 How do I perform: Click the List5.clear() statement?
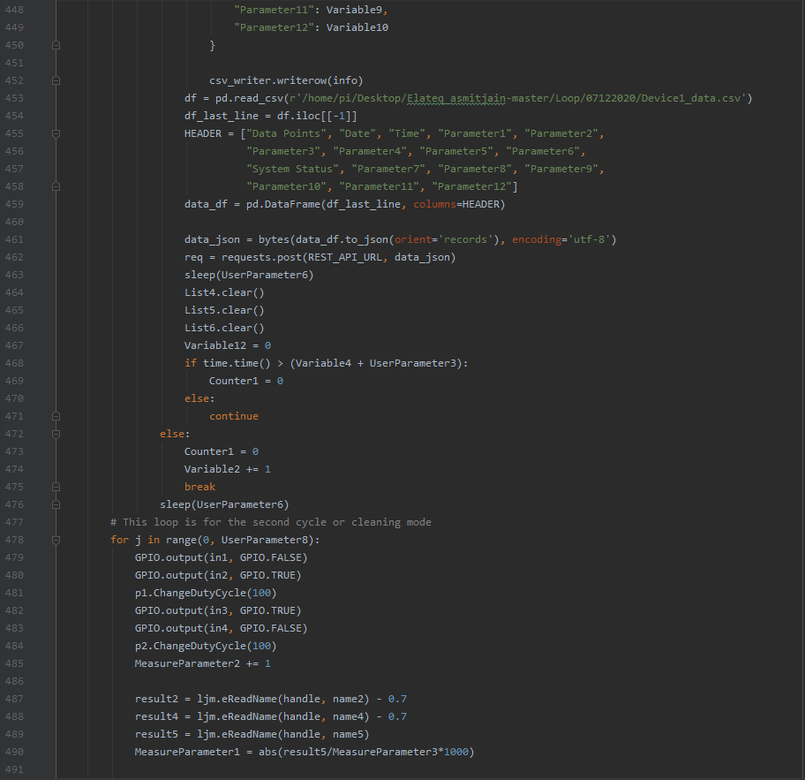click(224, 310)
